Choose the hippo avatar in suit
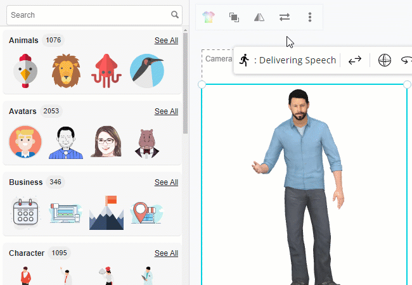The height and width of the screenshot is (285, 412). coord(146,141)
